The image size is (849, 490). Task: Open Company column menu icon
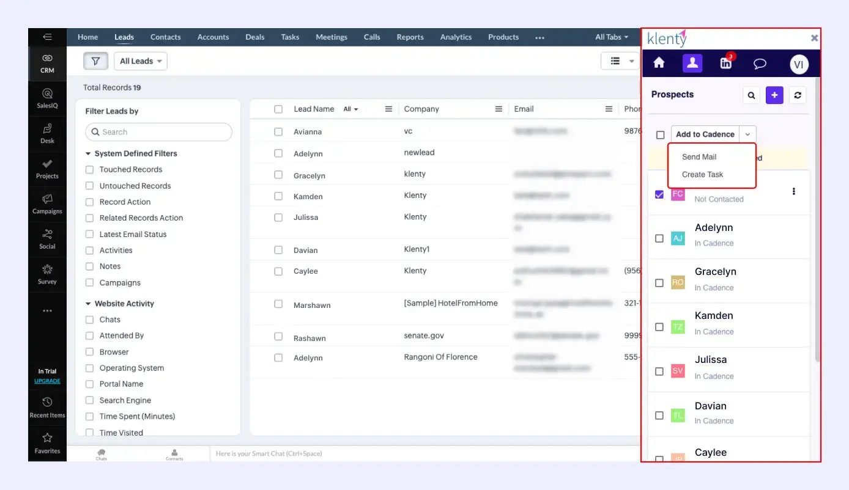click(x=499, y=109)
